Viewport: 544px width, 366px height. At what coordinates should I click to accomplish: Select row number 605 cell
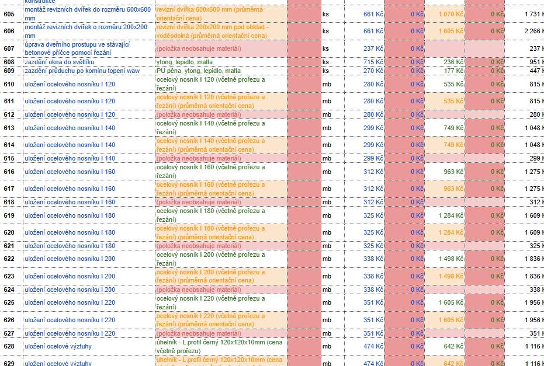tap(9, 14)
